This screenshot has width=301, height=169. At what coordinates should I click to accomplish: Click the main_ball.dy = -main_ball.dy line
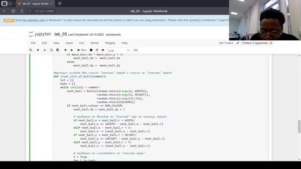97,66
